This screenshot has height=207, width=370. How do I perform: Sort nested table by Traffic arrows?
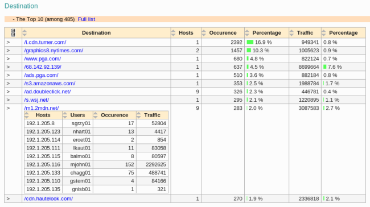coord(138,115)
